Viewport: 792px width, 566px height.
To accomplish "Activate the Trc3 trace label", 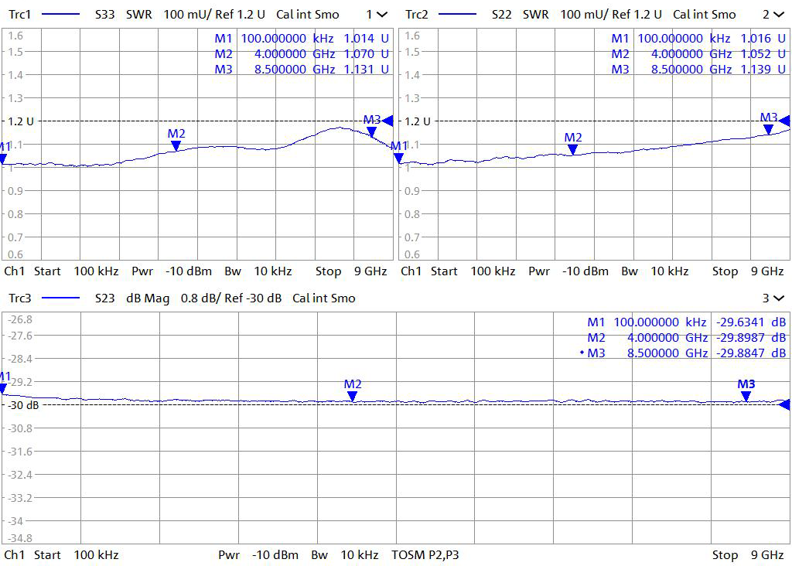I will (18, 298).
